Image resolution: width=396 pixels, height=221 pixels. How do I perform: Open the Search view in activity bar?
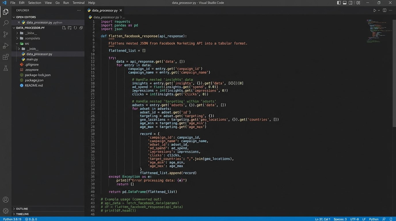point(5,23)
